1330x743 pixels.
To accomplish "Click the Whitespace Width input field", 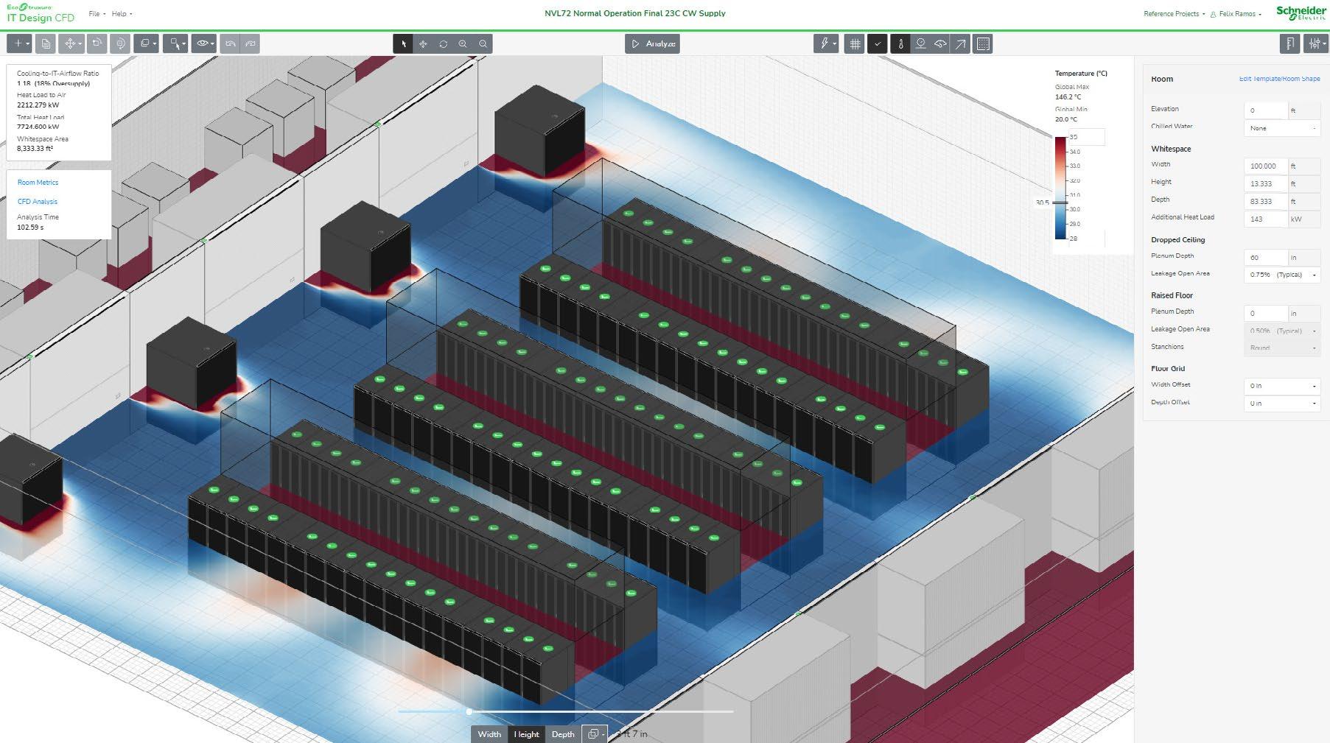I will pos(1266,166).
